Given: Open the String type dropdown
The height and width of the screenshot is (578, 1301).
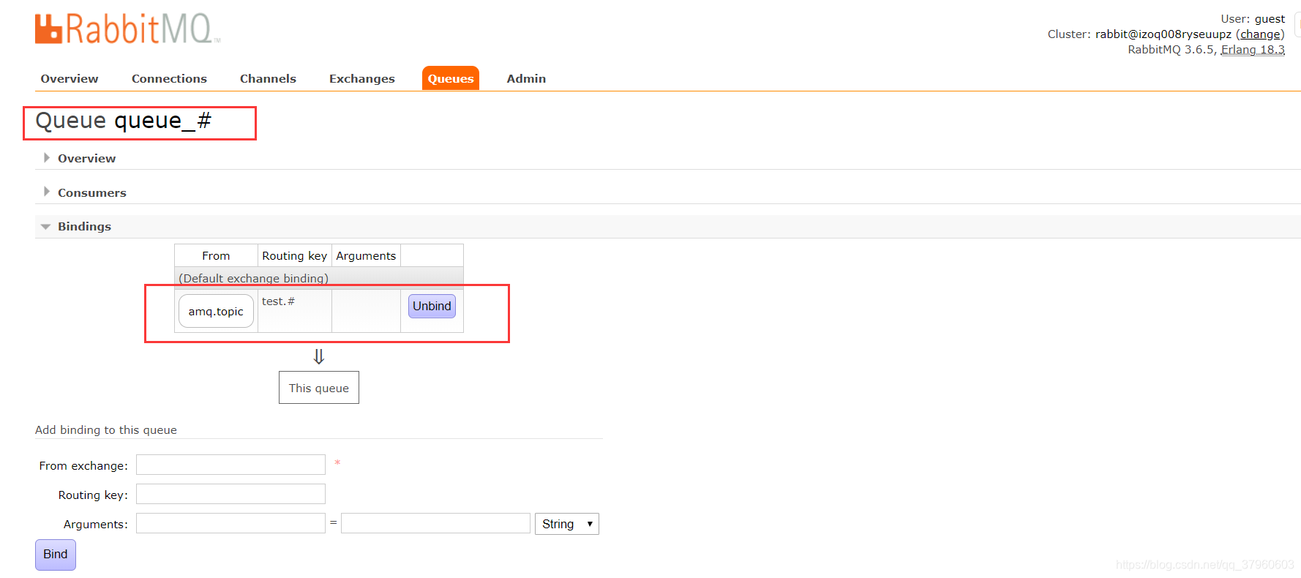Looking at the screenshot, I should (x=567, y=524).
